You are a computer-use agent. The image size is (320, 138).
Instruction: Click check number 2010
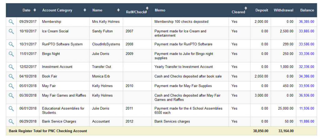point(129,86)
